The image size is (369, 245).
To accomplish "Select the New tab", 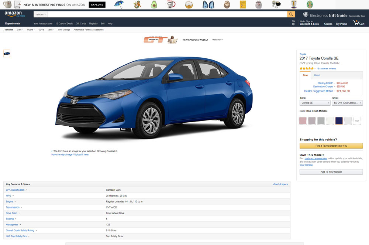I will click(305, 75).
